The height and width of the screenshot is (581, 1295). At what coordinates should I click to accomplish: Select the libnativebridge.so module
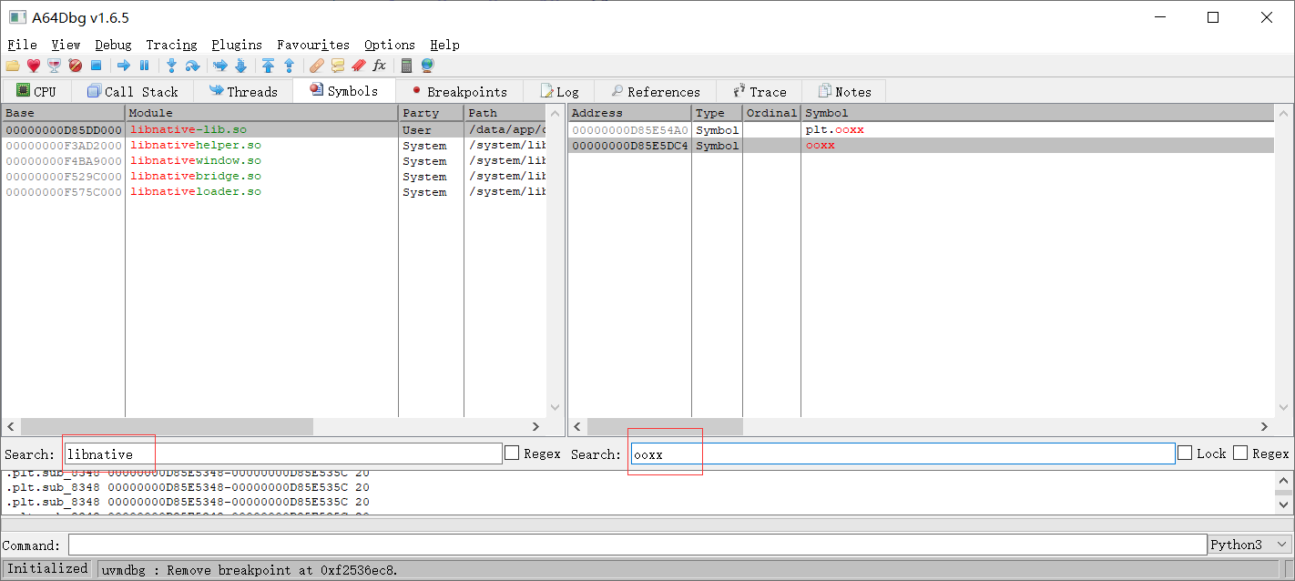tap(273, 176)
